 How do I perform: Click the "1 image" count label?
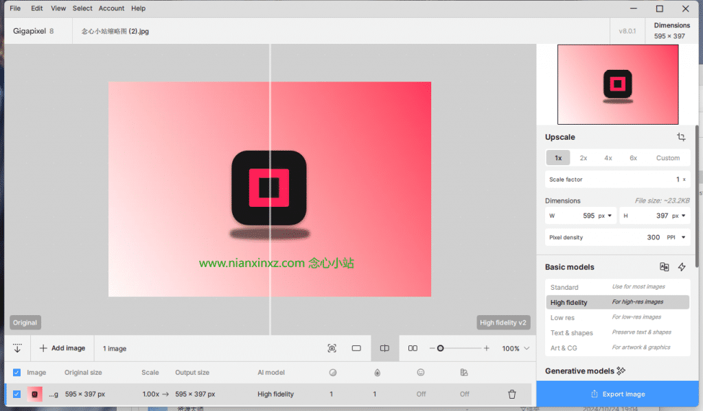(x=115, y=349)
